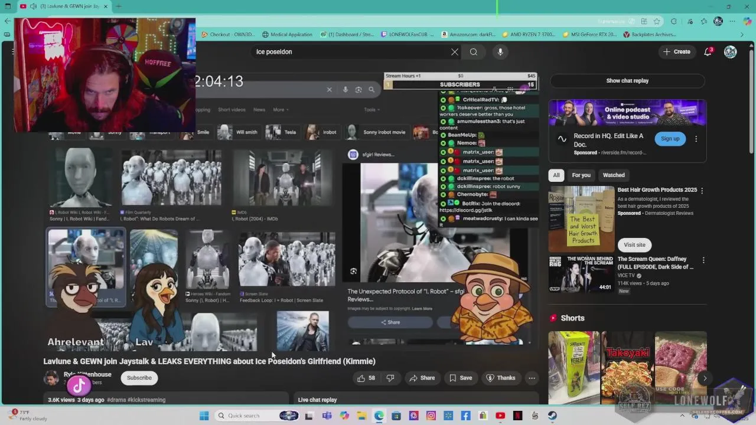
Task: Open the Takoyaki short
Action: click(x=627, y=367)
